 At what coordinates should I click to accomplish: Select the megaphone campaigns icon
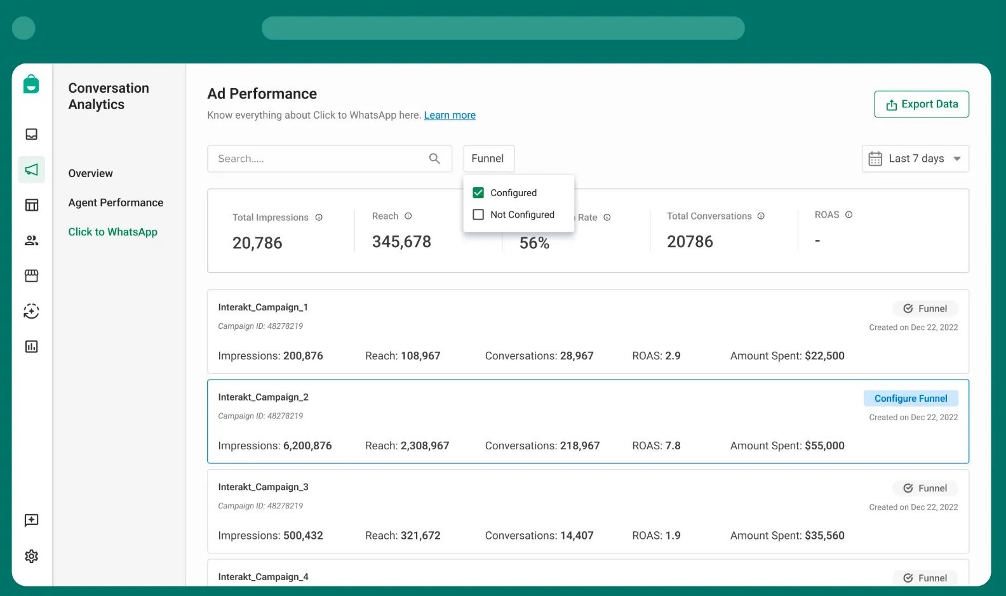click(x=31, y=169)
